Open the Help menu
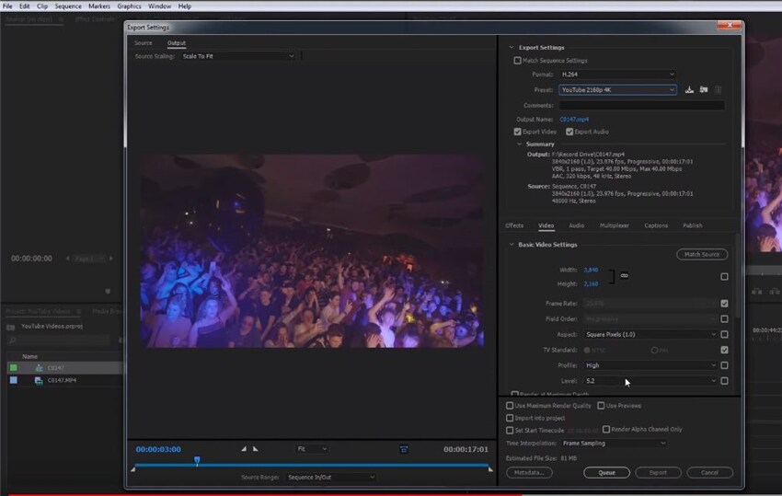The width and height of the screenshot is (782, 496). (185, 6)
